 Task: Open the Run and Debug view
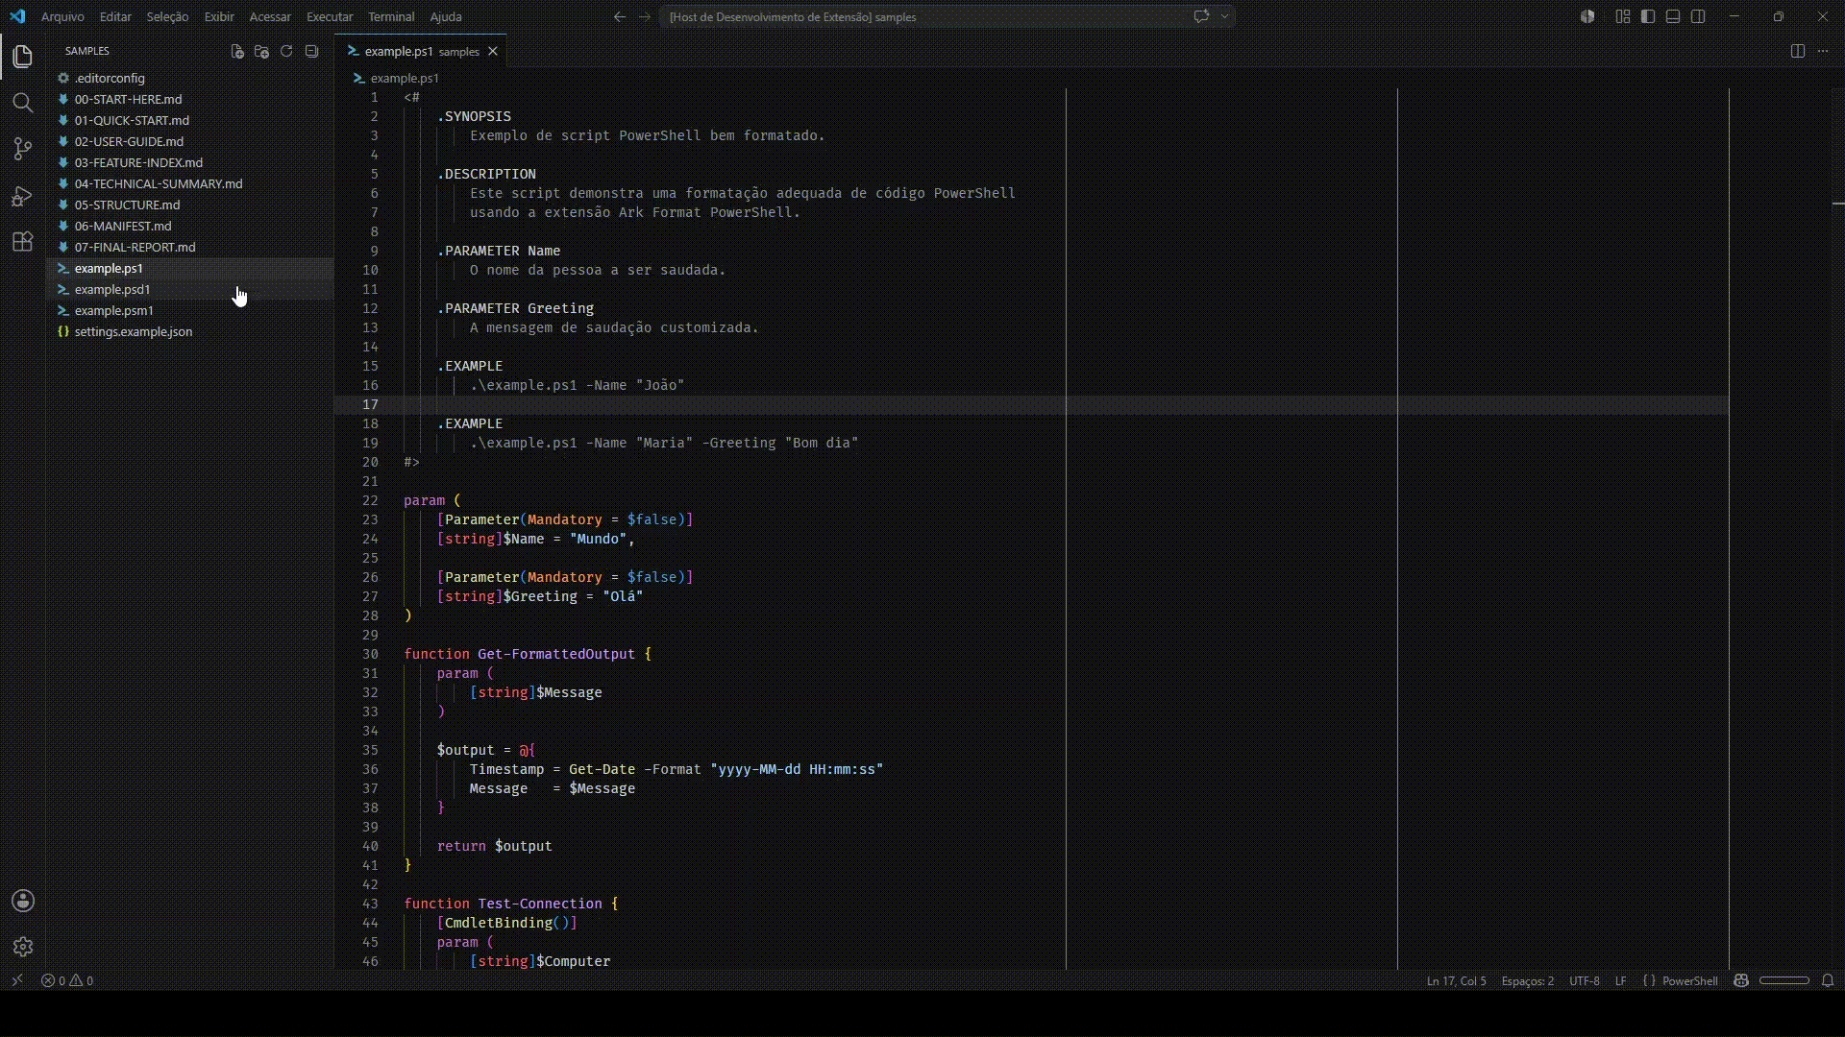[23, 196]
